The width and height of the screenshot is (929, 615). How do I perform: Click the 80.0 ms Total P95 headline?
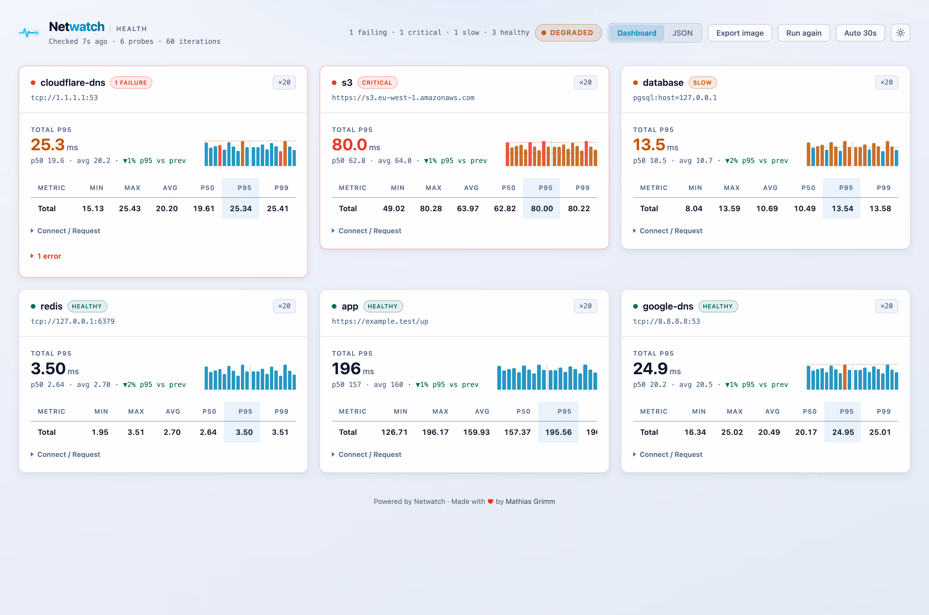click(356, 145)
